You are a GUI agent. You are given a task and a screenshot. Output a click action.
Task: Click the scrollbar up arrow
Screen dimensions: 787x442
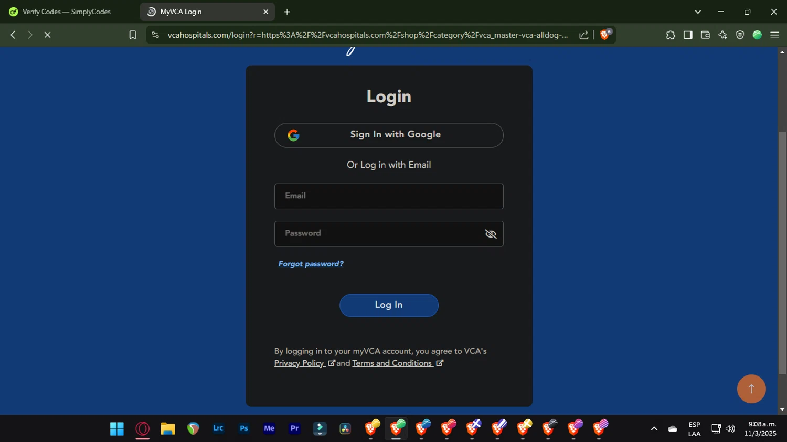(x=782, y=51)
